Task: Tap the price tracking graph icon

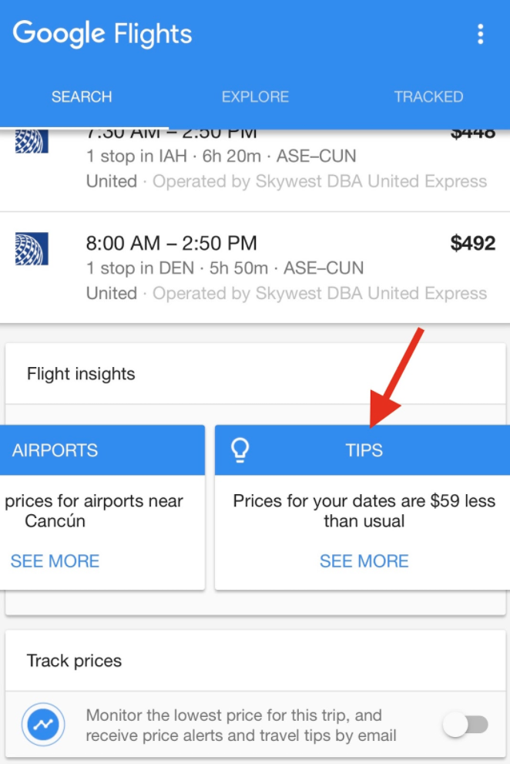Action: pyautogui.click(x=43, y=724)
